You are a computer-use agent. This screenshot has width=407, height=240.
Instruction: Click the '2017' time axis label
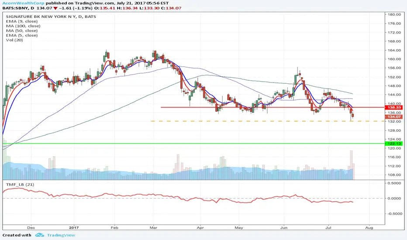point(74,227)
